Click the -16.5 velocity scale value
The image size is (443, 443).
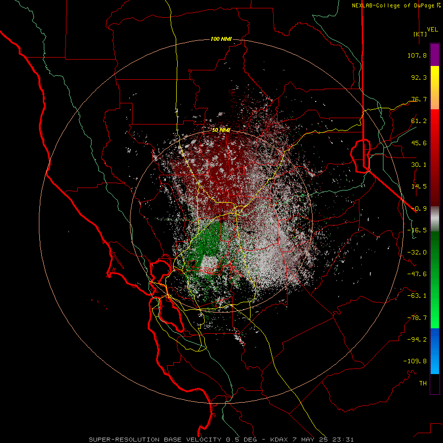[x=417, y=230]
